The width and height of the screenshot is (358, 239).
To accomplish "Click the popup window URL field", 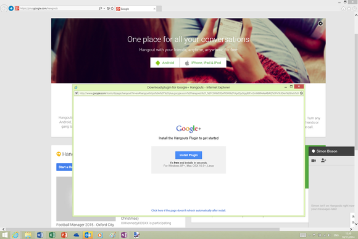I will (189, 93).
